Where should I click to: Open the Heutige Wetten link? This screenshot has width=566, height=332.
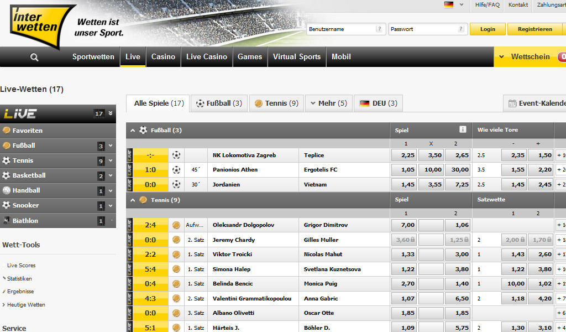pyautogui.click(x=26, y=304)
